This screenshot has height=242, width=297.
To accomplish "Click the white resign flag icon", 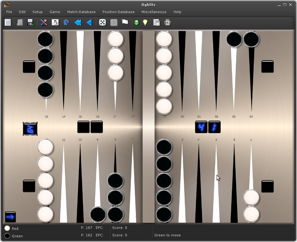I will click(125, 22).
